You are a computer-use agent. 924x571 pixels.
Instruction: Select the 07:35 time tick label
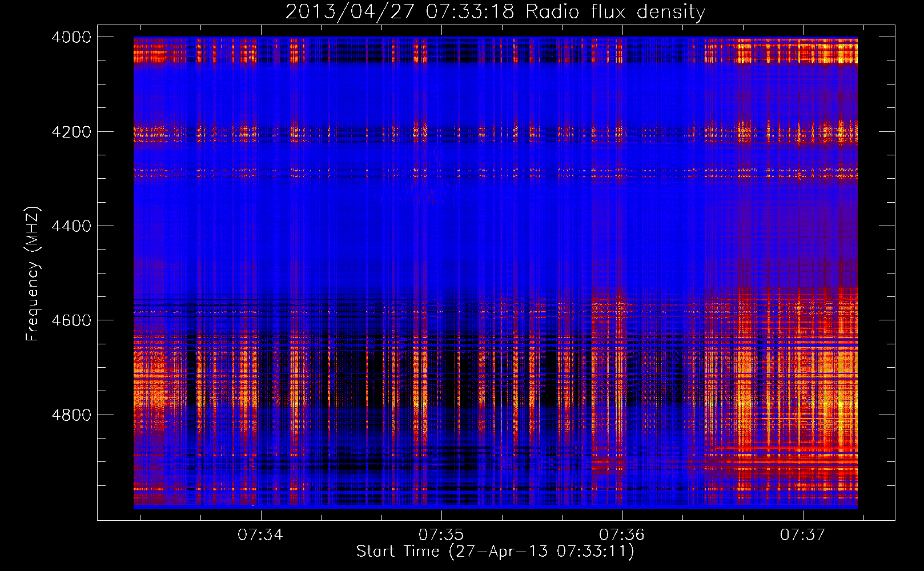[441, 535]
